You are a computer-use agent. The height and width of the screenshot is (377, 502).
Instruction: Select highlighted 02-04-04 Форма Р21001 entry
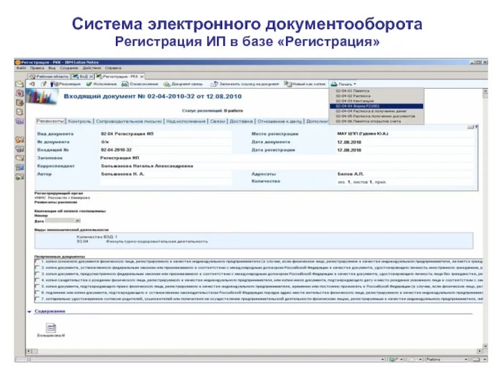[376, 106]
